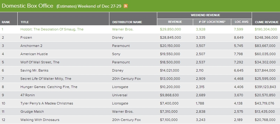This screenshot has width=280, height=124.
Task: Sort by the LOC AVG column header
Action: [241, 22]
